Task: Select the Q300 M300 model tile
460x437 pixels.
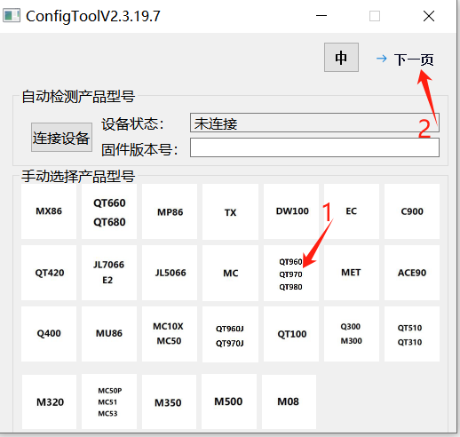Action: pyautogui.click(x=352, y=334)
